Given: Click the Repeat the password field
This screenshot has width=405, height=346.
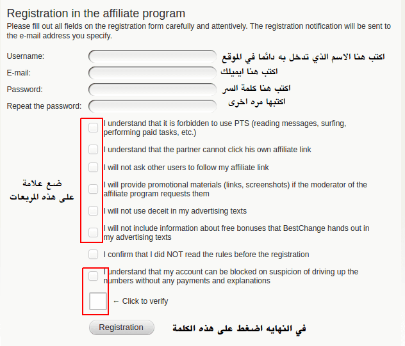Looking at the screenshot, I should pyautogui.click(x=153, y=106).
